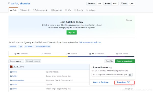Open the install row's update commit message
This screenshot has height=92, width=153.
(49, 85)
